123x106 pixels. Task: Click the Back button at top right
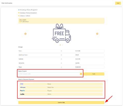coord(118,3)
